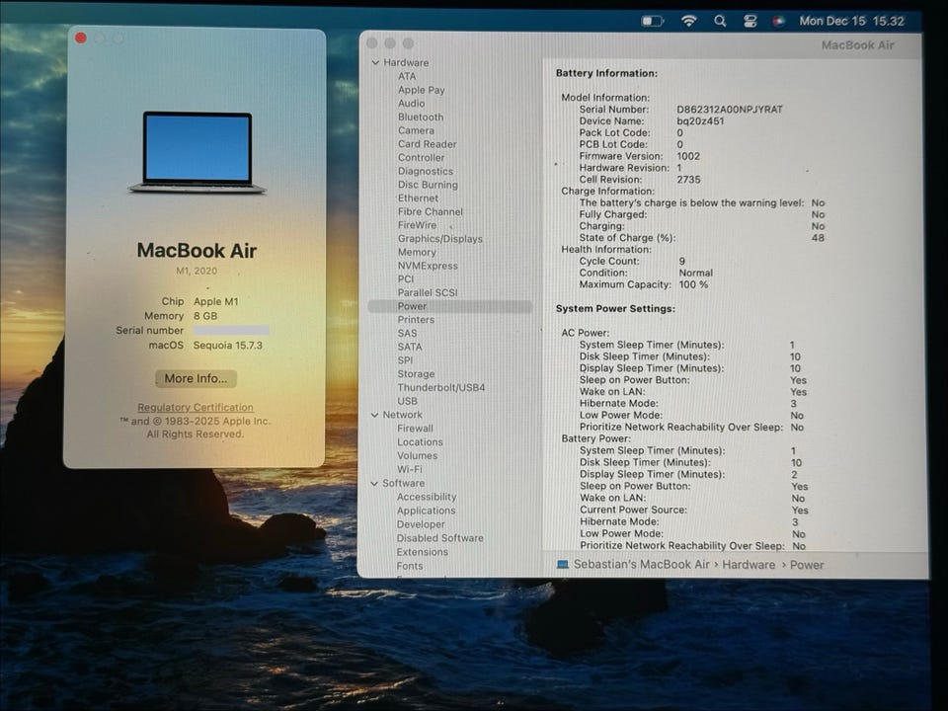Click Condition Normal value
This screenshot has width=948, height=711.
tap(696, 273)
